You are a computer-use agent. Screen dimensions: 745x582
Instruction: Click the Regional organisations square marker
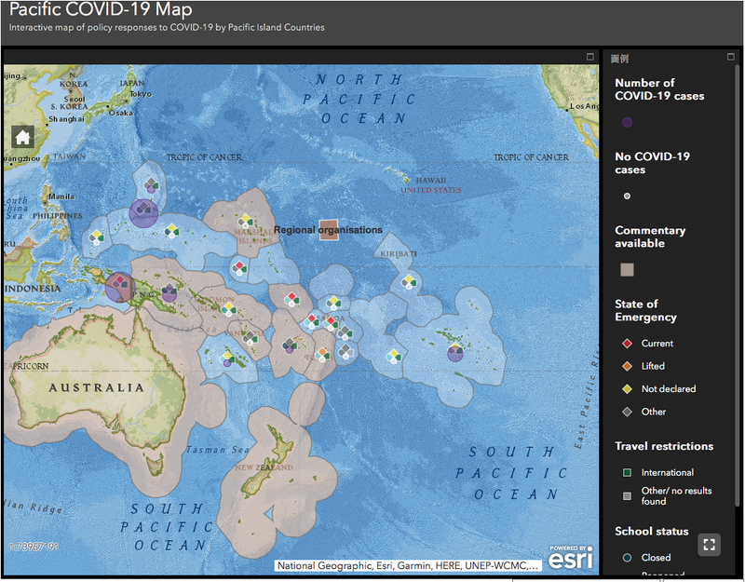[328, 229]
